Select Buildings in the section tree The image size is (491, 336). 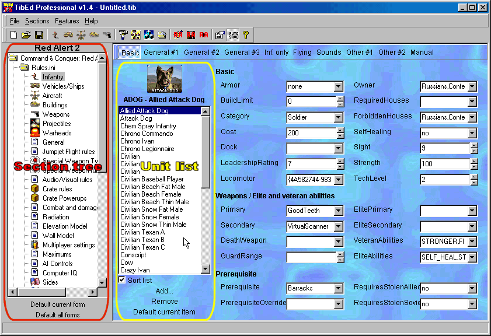(x=55, y=105)
